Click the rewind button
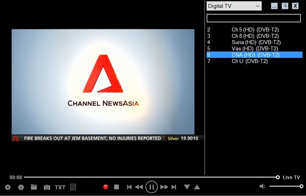Image resolution: width=306 pixels, height=196 pixels. (139, 187)
